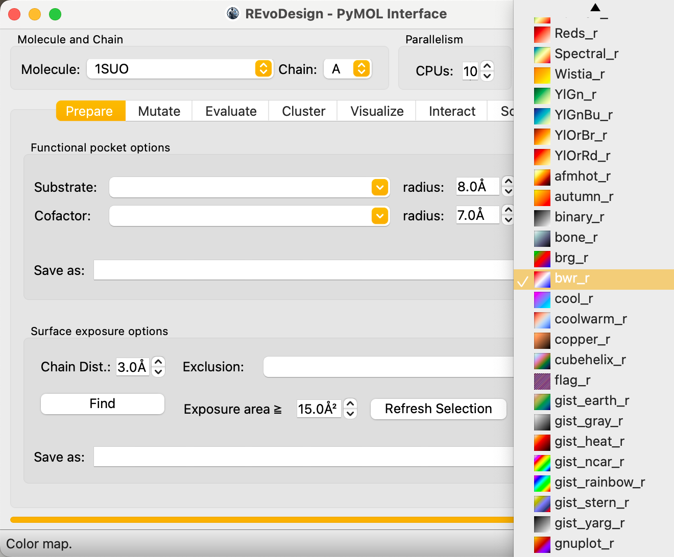Switch to the Mutate tab

(x=159, y=111)
